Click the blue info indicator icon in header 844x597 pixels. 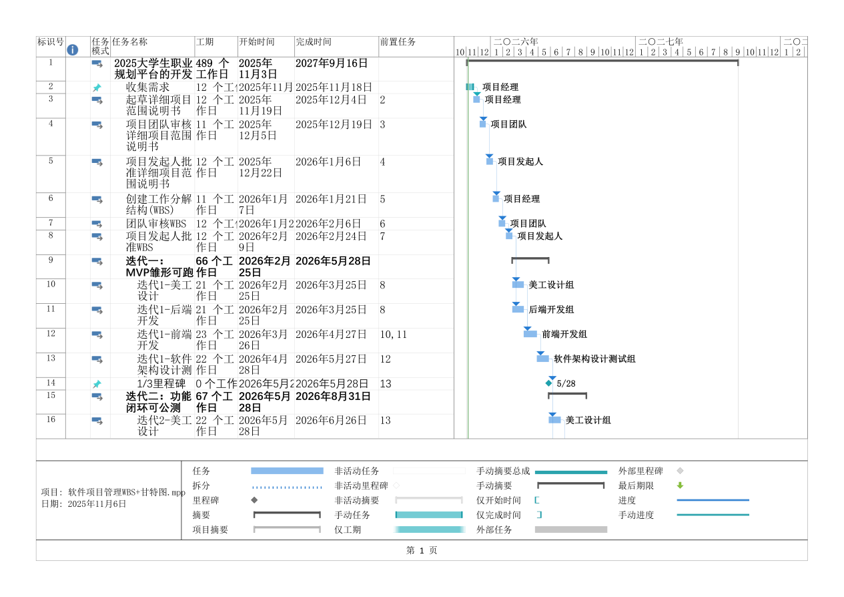pos(73,50)
